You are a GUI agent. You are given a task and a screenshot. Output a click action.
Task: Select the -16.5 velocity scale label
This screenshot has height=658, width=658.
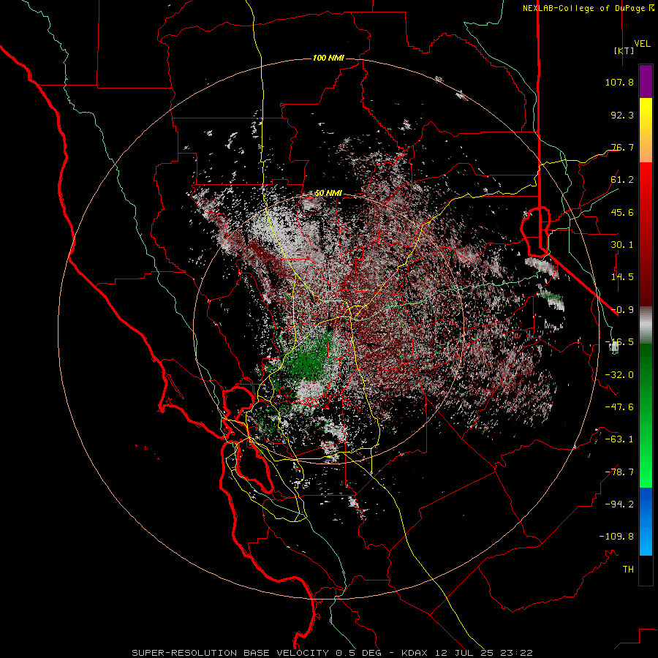619,342
